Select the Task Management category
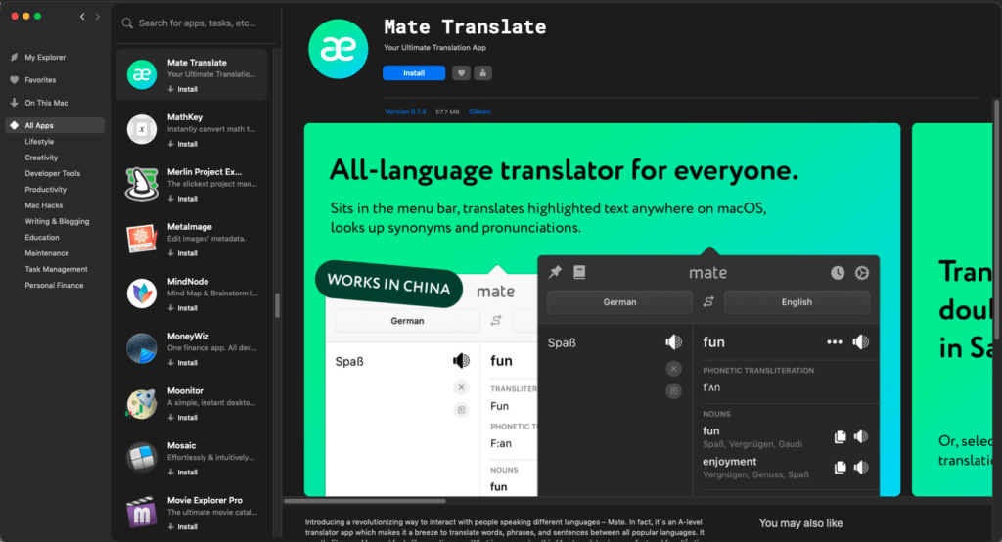Screen dimensions: 1002x542 [56, 270]
